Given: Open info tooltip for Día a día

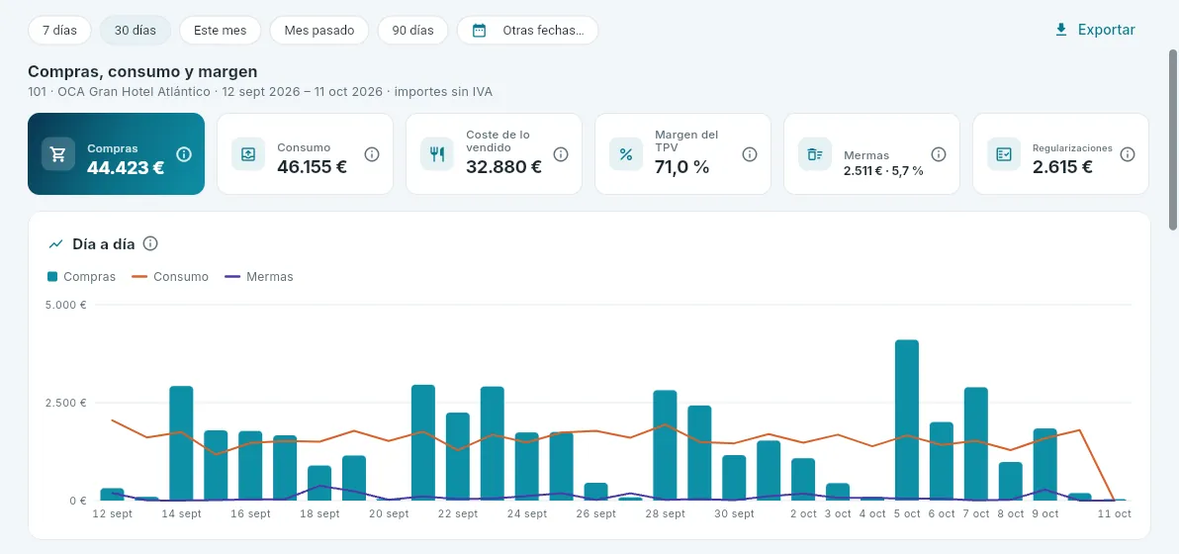Looking at the screenshot, I should click(150, 243).
